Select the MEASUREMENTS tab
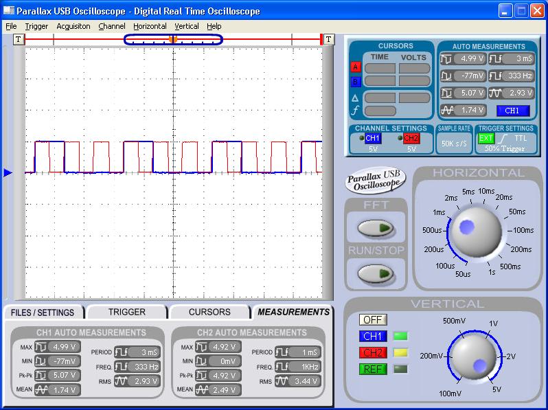Screen dimensions: 548x410 click(x=293, y=312)
